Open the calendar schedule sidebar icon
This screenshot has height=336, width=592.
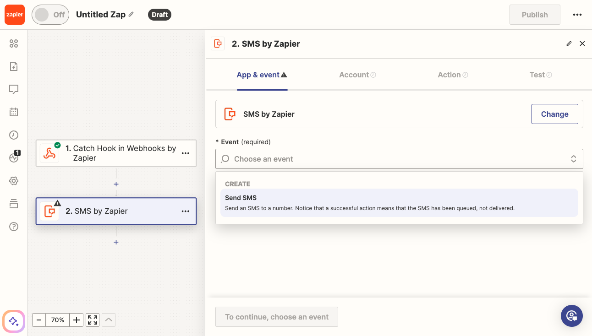pyautogui.click(x=14, y=112)
